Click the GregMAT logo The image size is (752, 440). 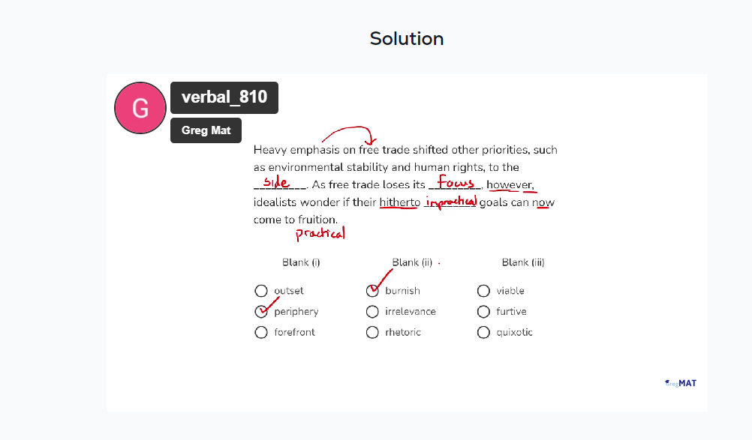pos(681,383)
